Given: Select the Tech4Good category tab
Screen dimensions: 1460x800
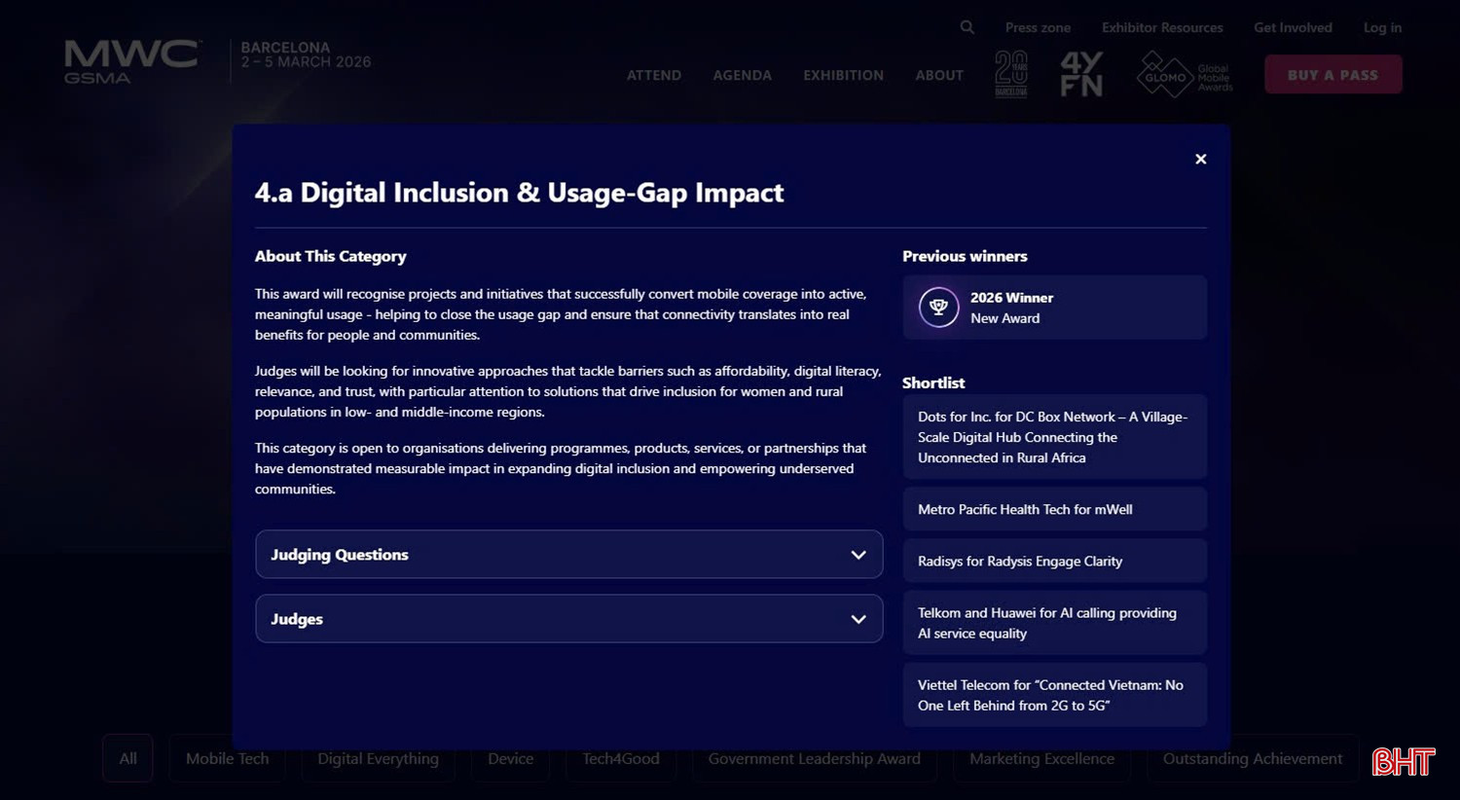Looking at the screenshot, I should pos(621,758).
